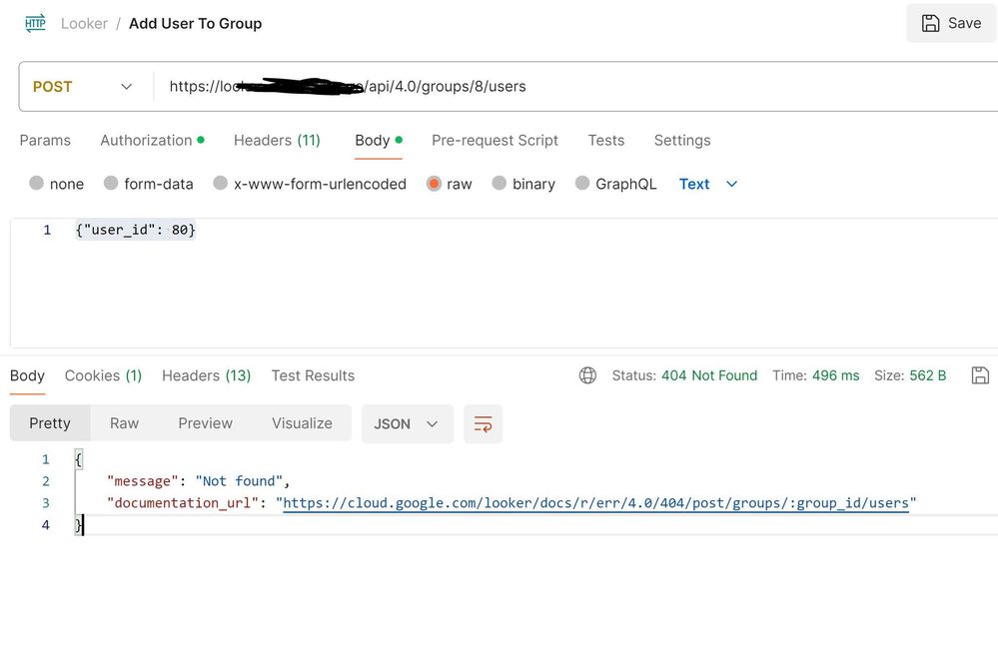Click the "Not found" message value
The image size is (998, 651).
tap(239, 481)
